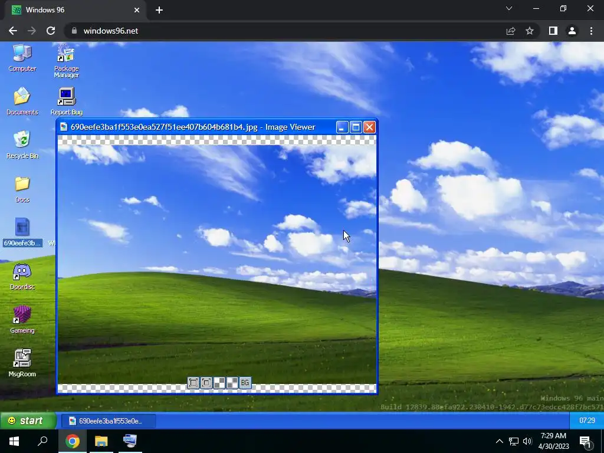This screenshot has height=453, width=604.
Task: Toggle the browser side panel
Action: pos(553,31)
